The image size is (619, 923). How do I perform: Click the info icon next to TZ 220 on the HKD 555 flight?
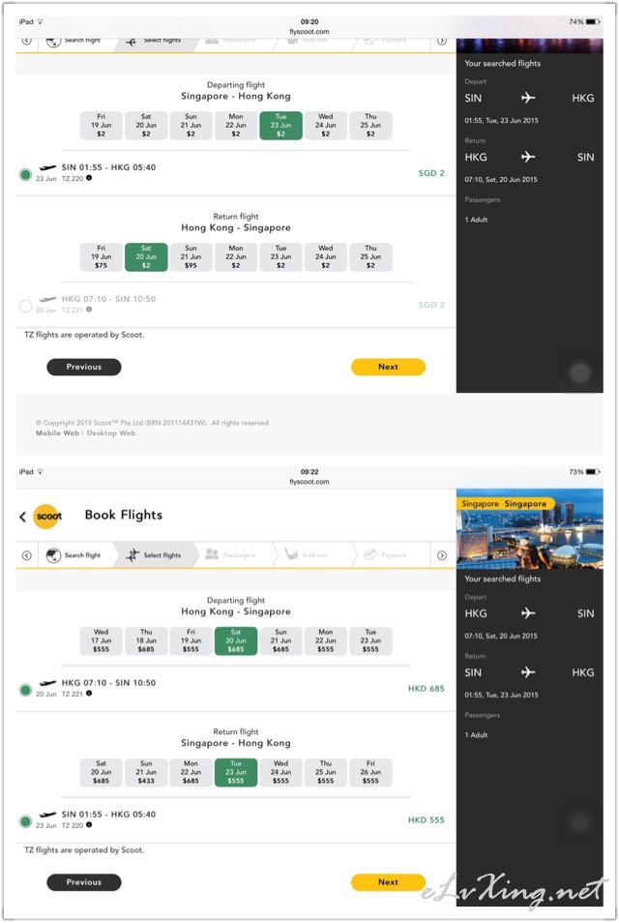click(x=89, y=824)
